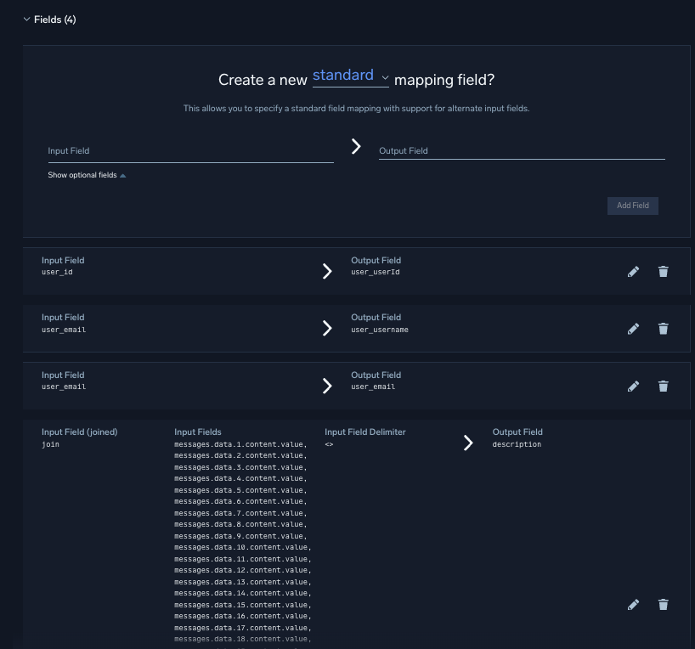Delete the user_email to user_username mapping
This screenshot has width=695, height=649.
[664, 329]
